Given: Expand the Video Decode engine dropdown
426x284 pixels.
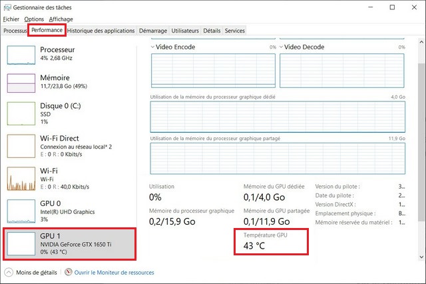Looking at the screenshot, I should [282, 47].
